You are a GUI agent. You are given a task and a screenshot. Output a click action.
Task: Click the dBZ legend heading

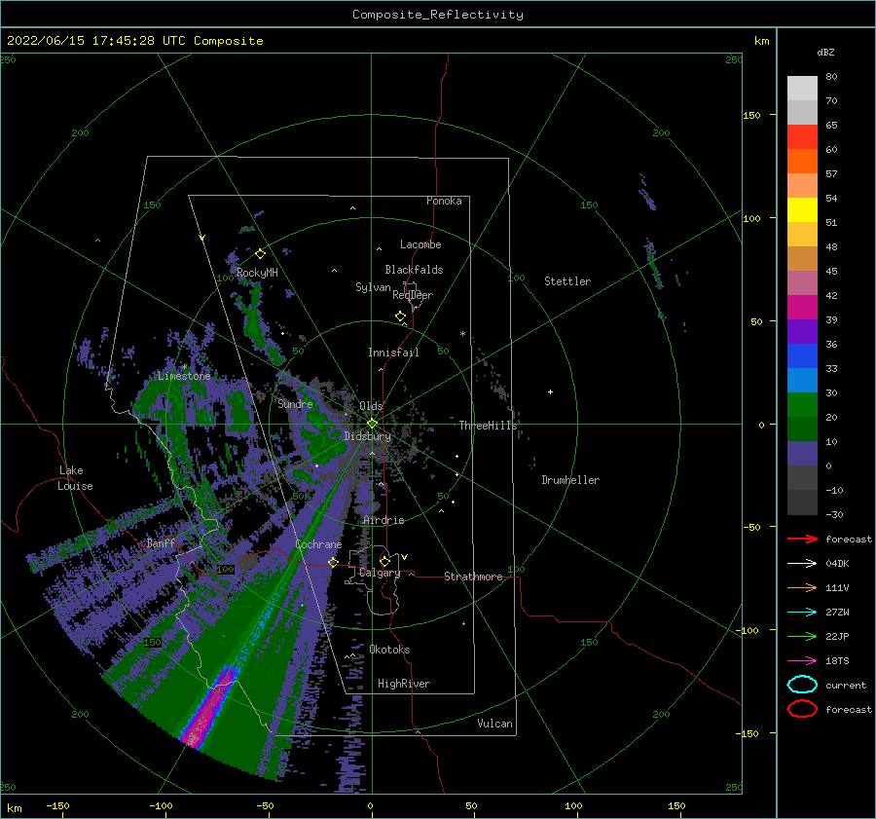point(825,52)
